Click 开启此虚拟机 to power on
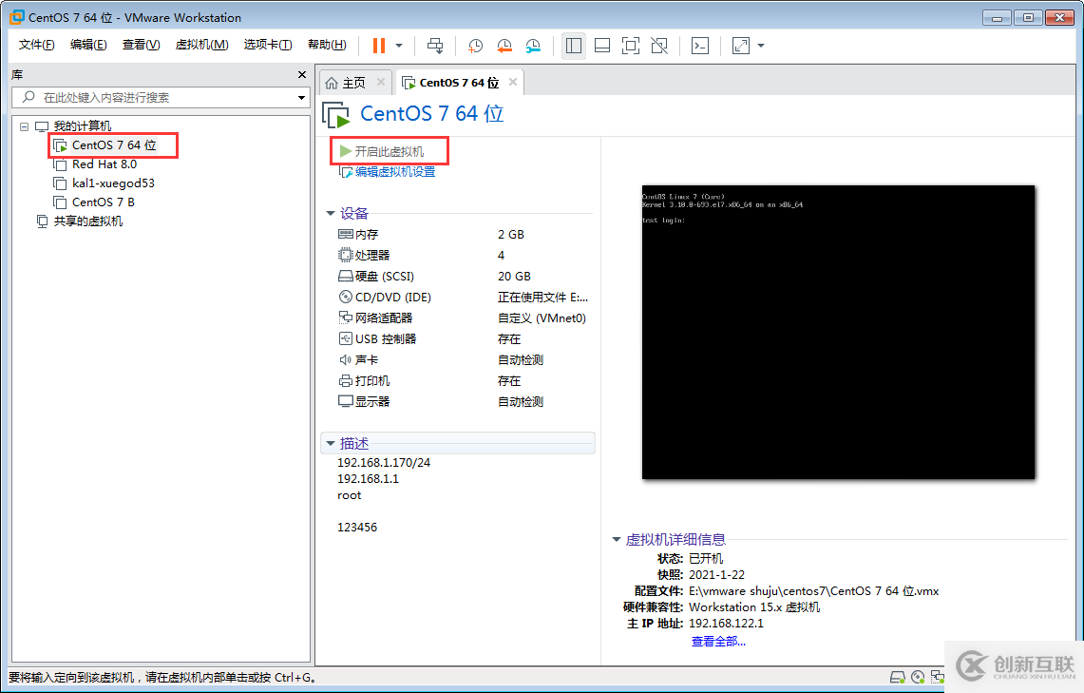Viewport: 1084px width, 693px height. coord(392,150)
